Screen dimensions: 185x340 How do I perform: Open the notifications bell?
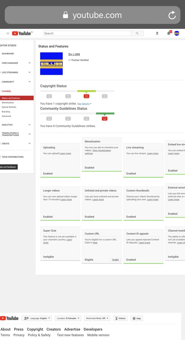[x=169, y=33]
